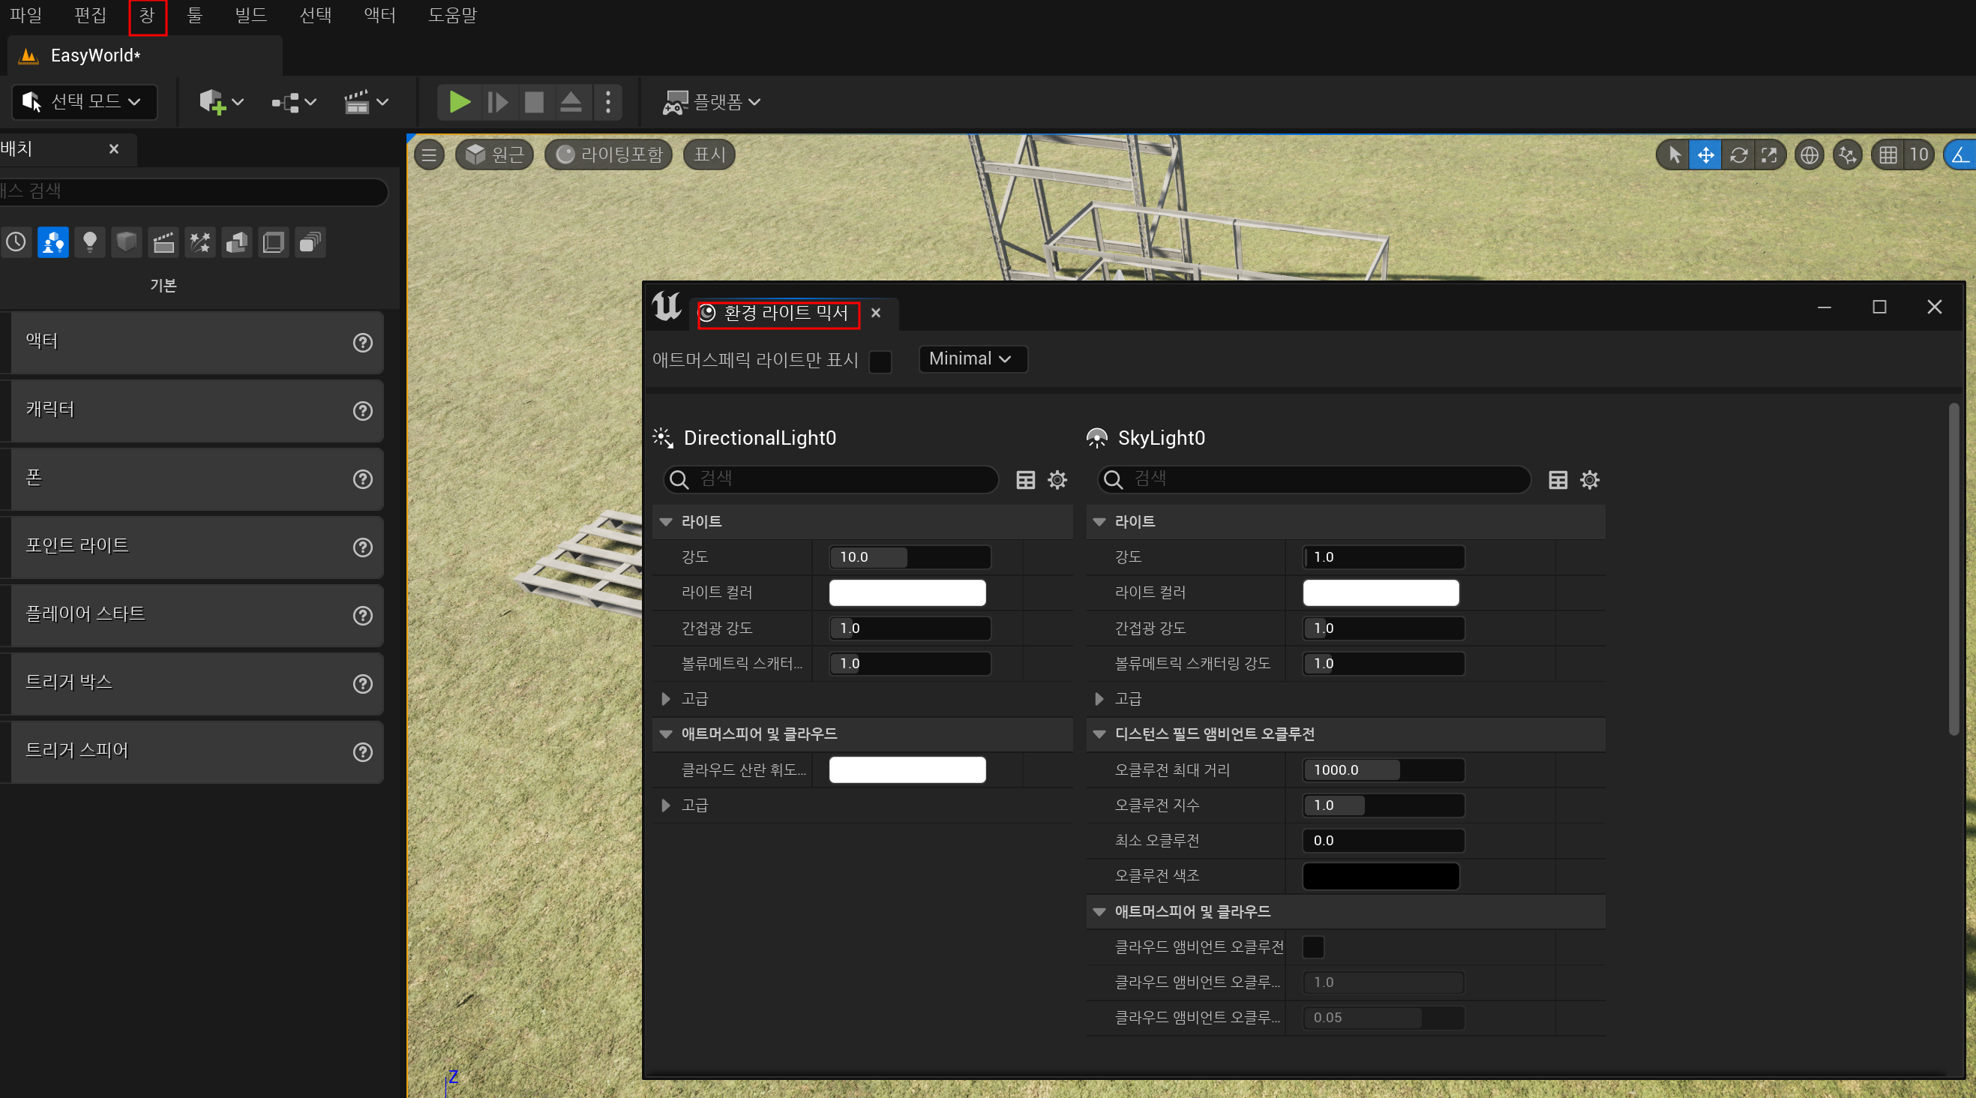Screen dimensions: 1976x1098
Task: Collapse 디스턴스 필드 앰비언트 오클루전 section
Action: tap(1099, 734)
